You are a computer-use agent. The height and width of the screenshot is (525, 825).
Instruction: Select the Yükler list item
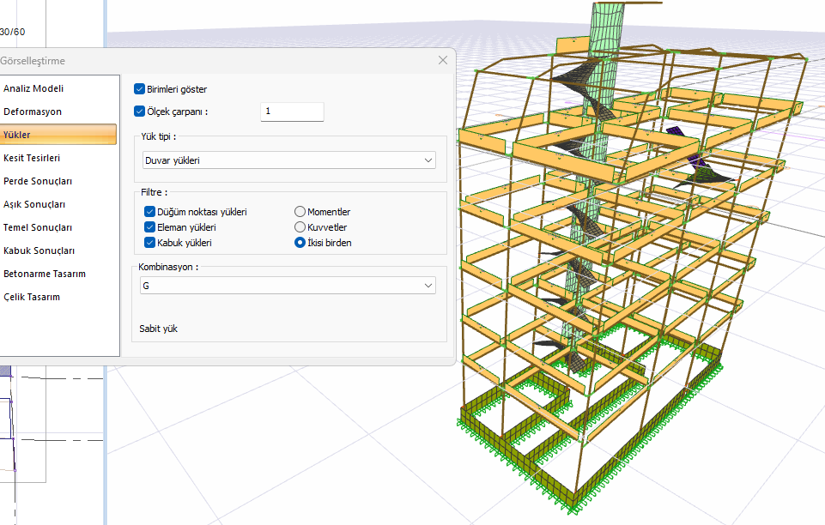[x=18, y=135]
